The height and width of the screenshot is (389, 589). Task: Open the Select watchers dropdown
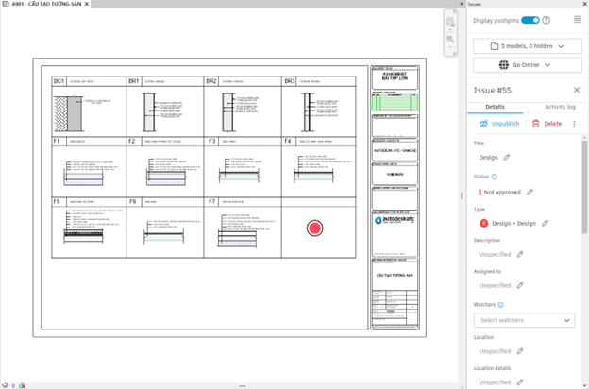tap(524, 320)
